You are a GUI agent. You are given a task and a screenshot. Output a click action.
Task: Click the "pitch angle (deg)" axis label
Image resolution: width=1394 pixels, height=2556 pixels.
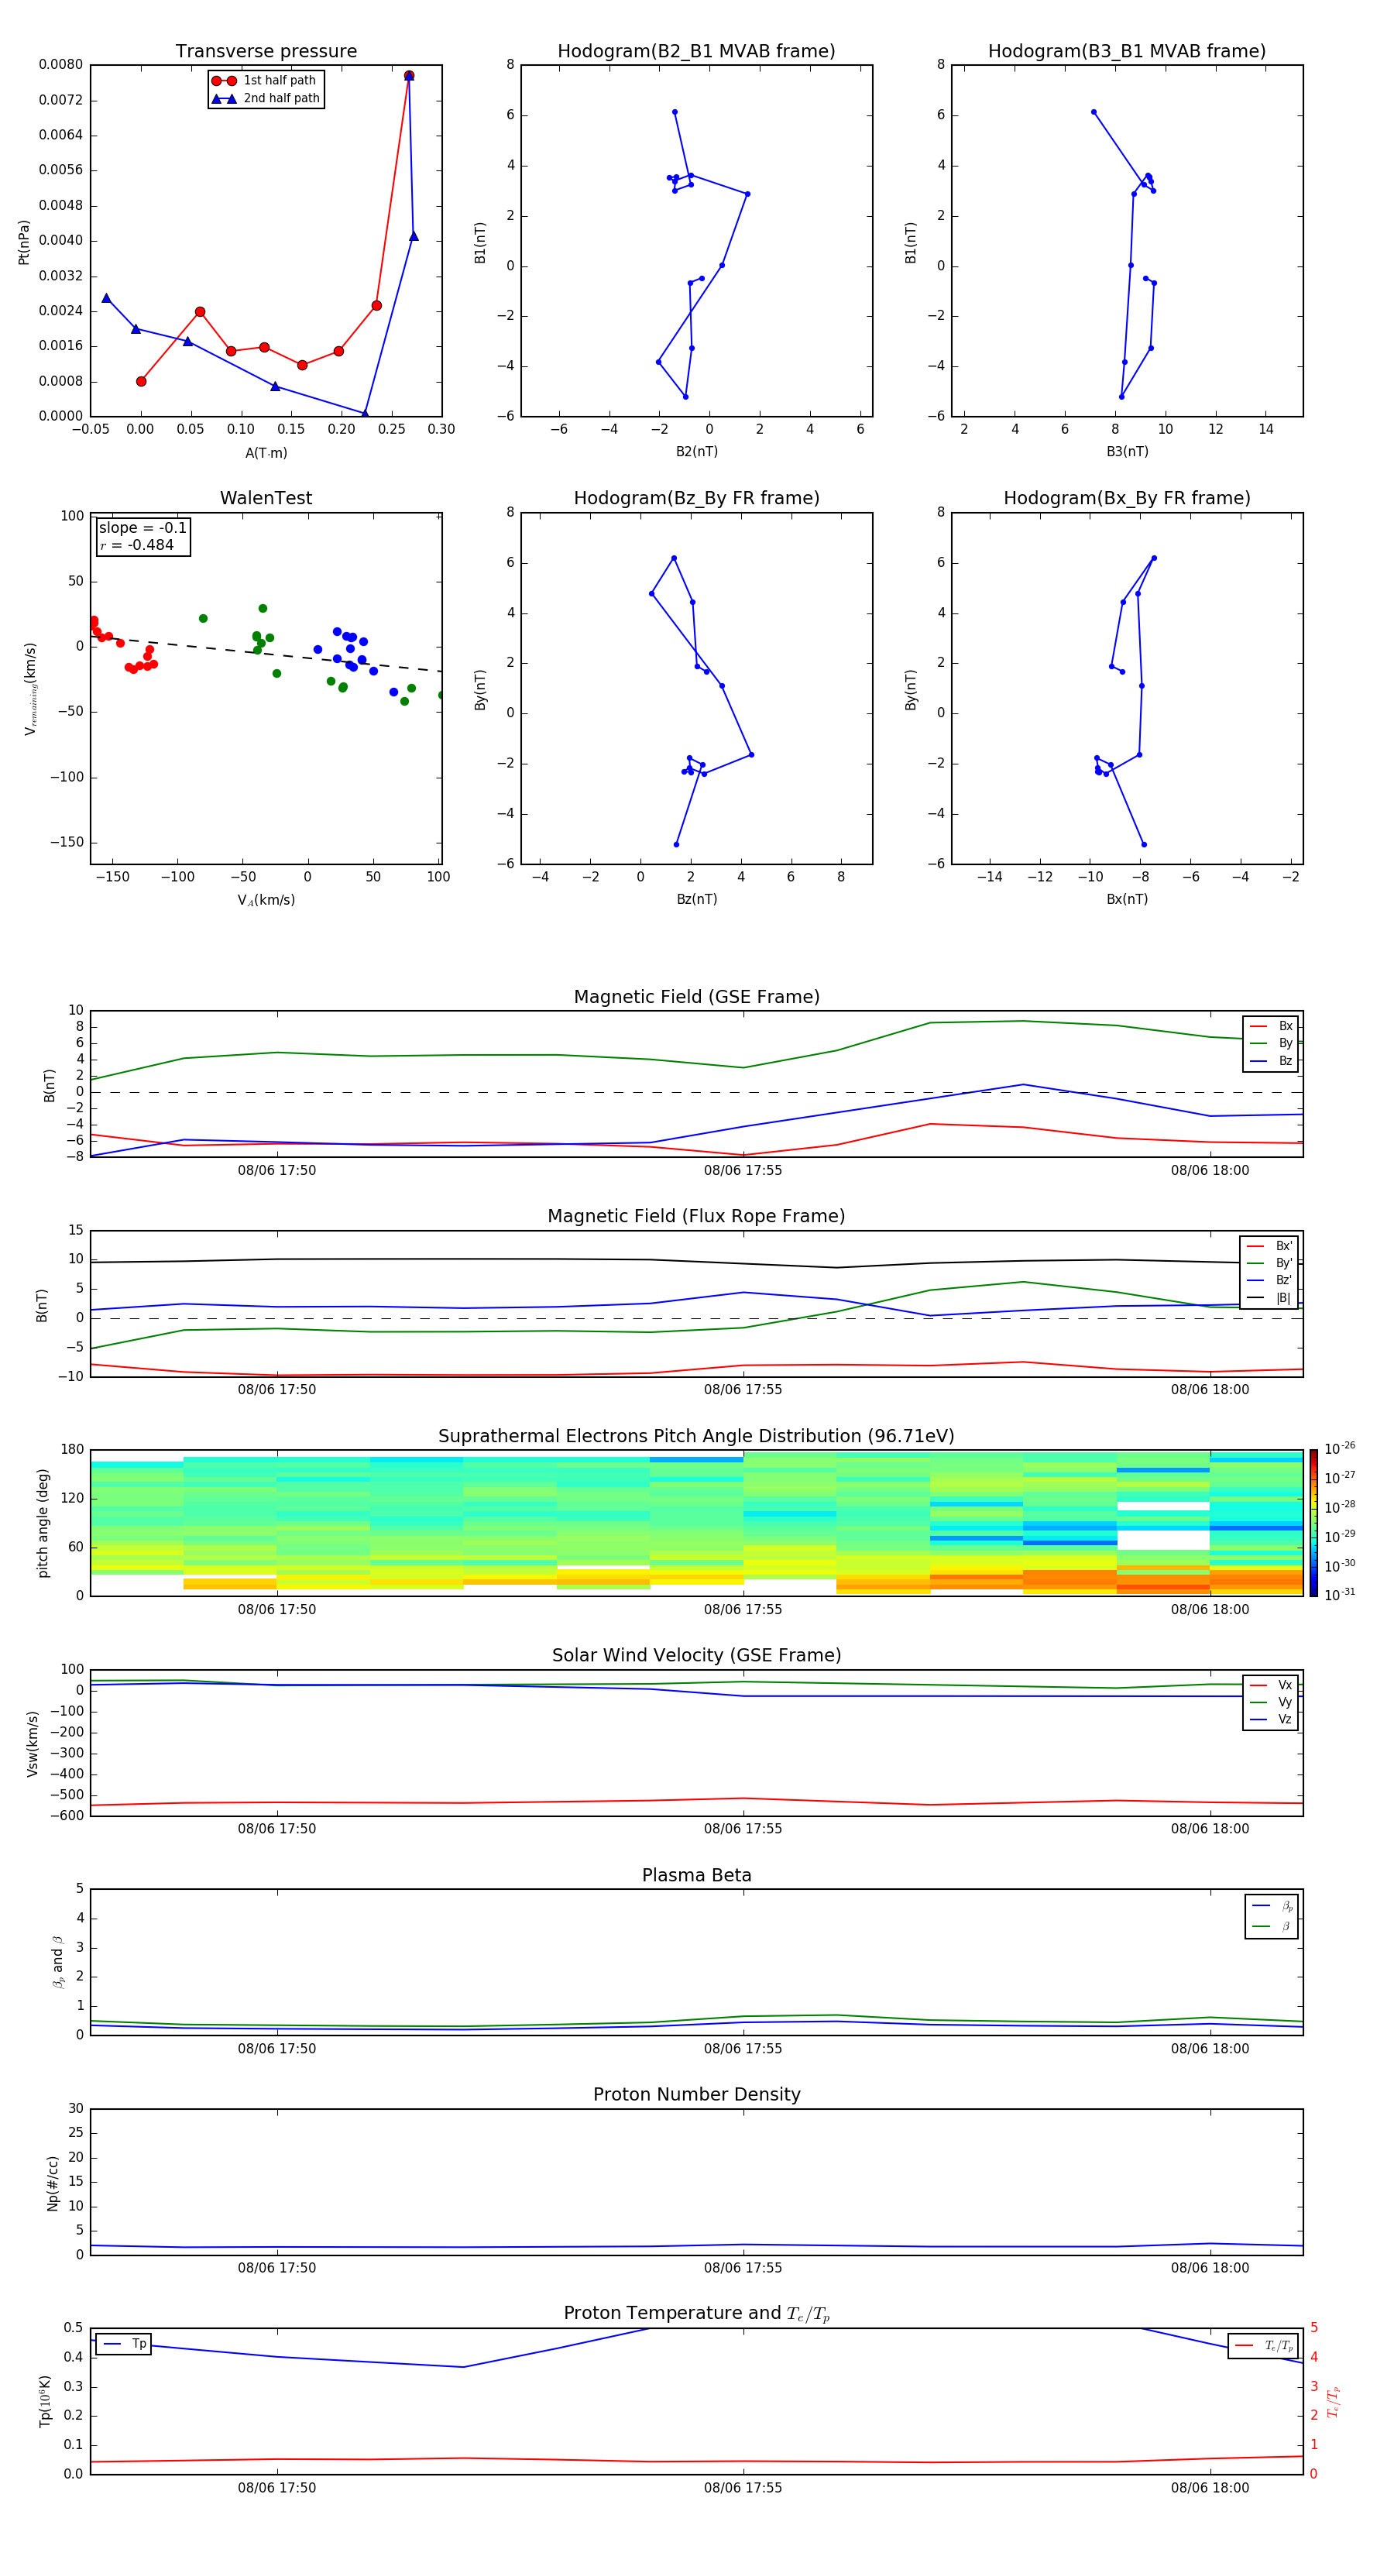pos(43,1523)
